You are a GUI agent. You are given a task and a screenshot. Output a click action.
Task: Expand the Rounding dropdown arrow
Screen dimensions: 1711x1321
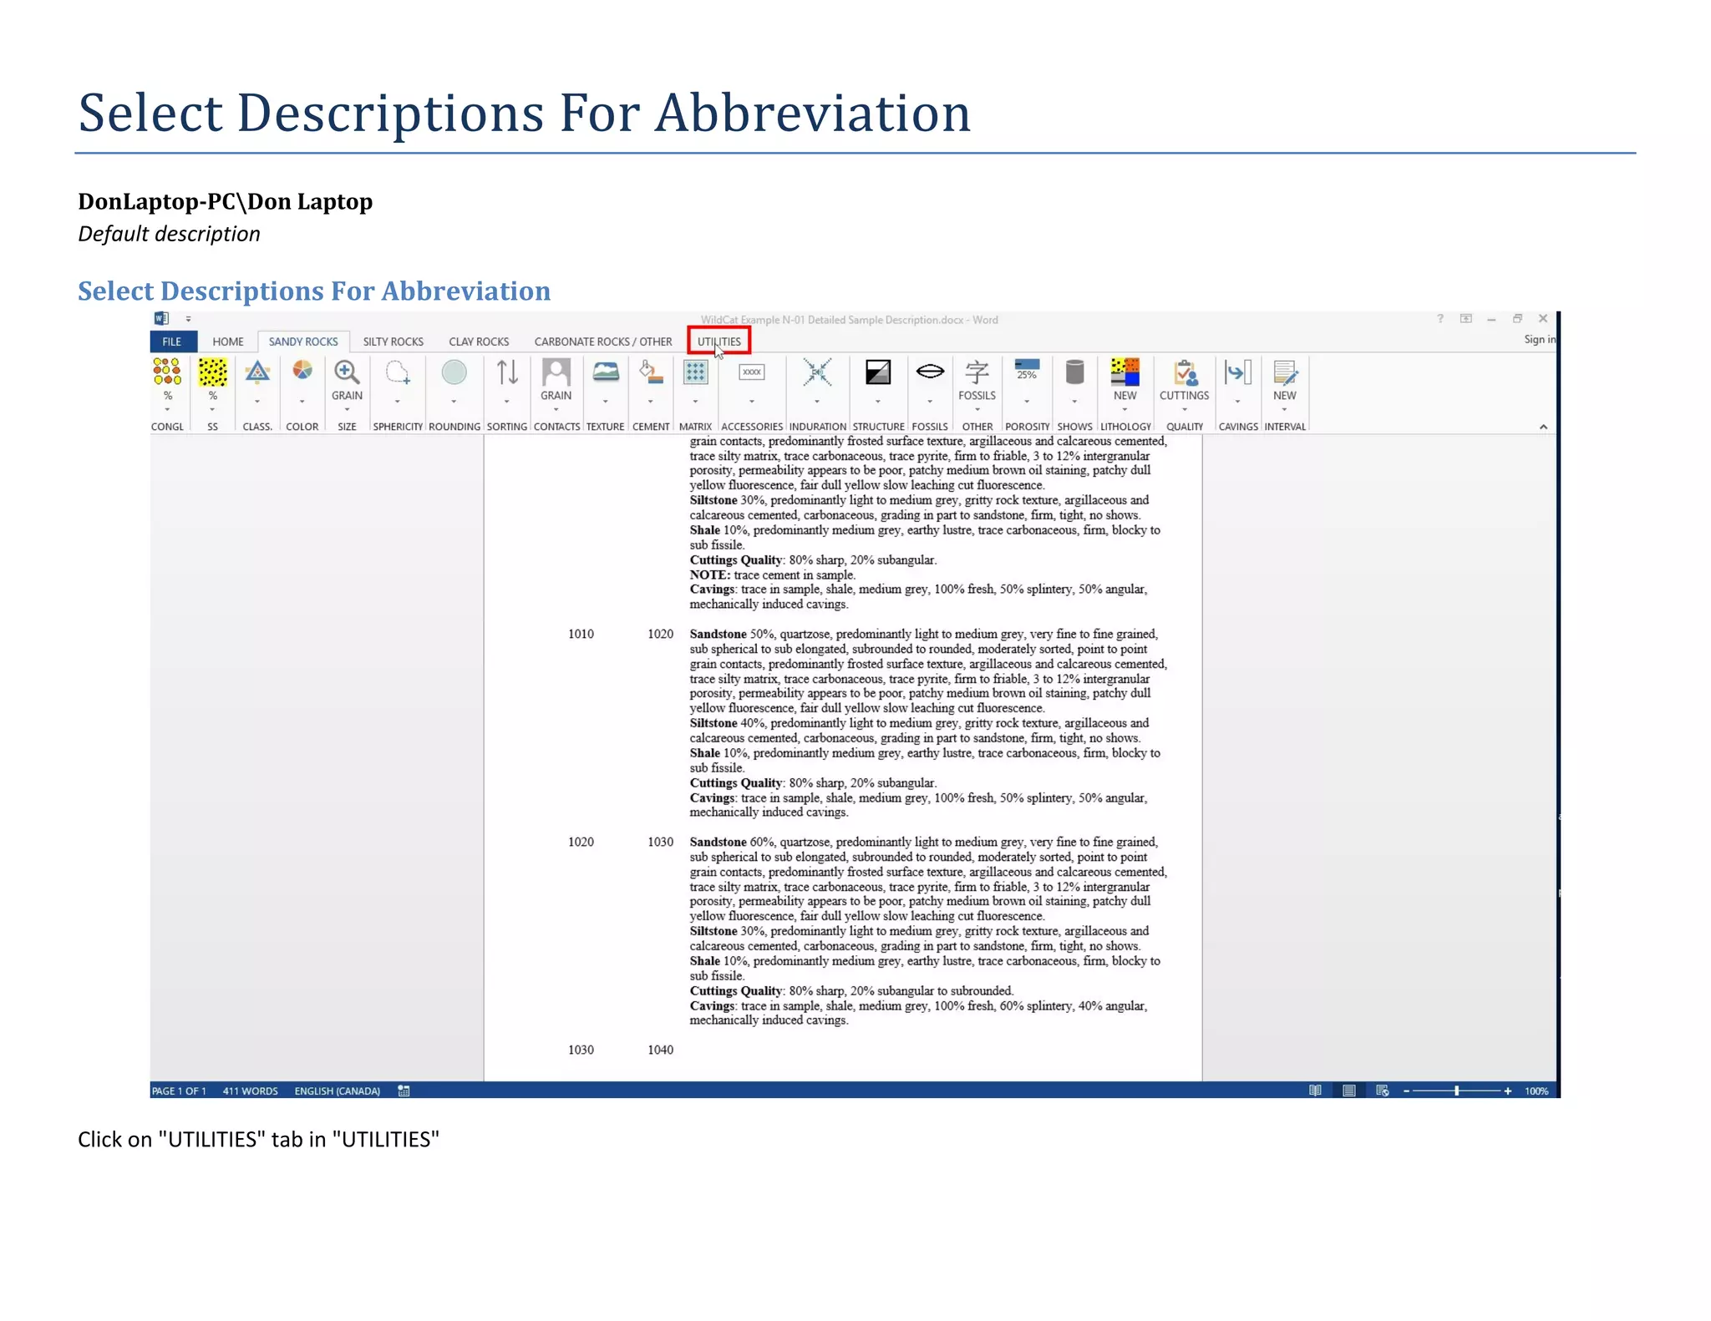click(x=454, y=402)
